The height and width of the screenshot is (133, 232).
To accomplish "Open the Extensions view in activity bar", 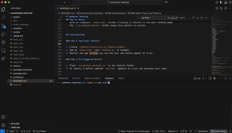I will coord(3,42).
